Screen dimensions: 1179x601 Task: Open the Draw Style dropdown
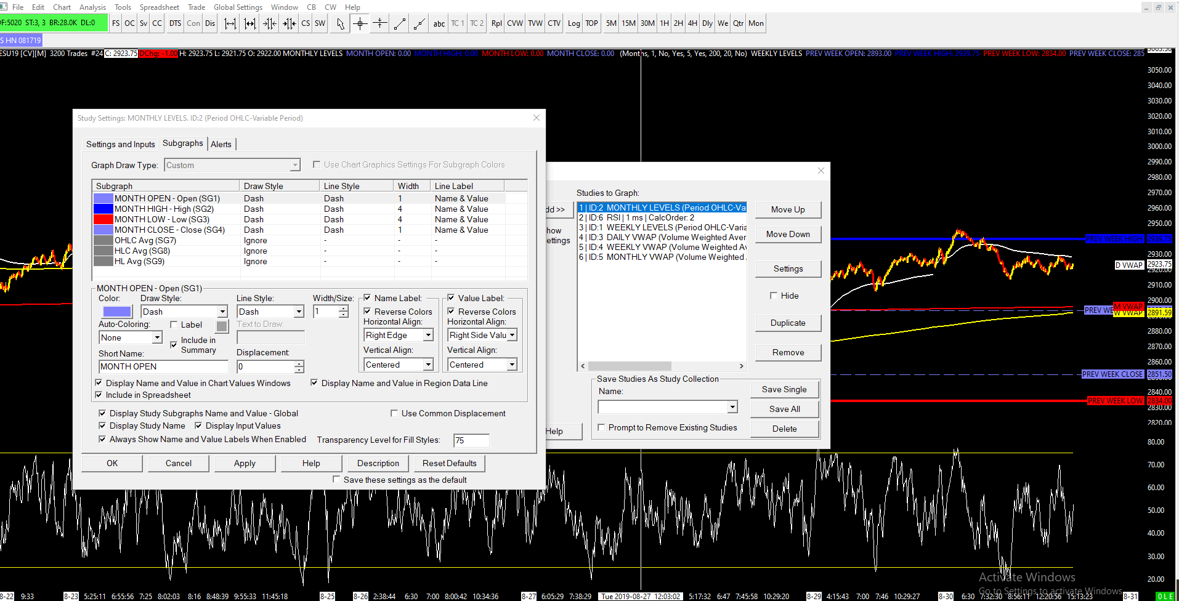pos(222,312)
